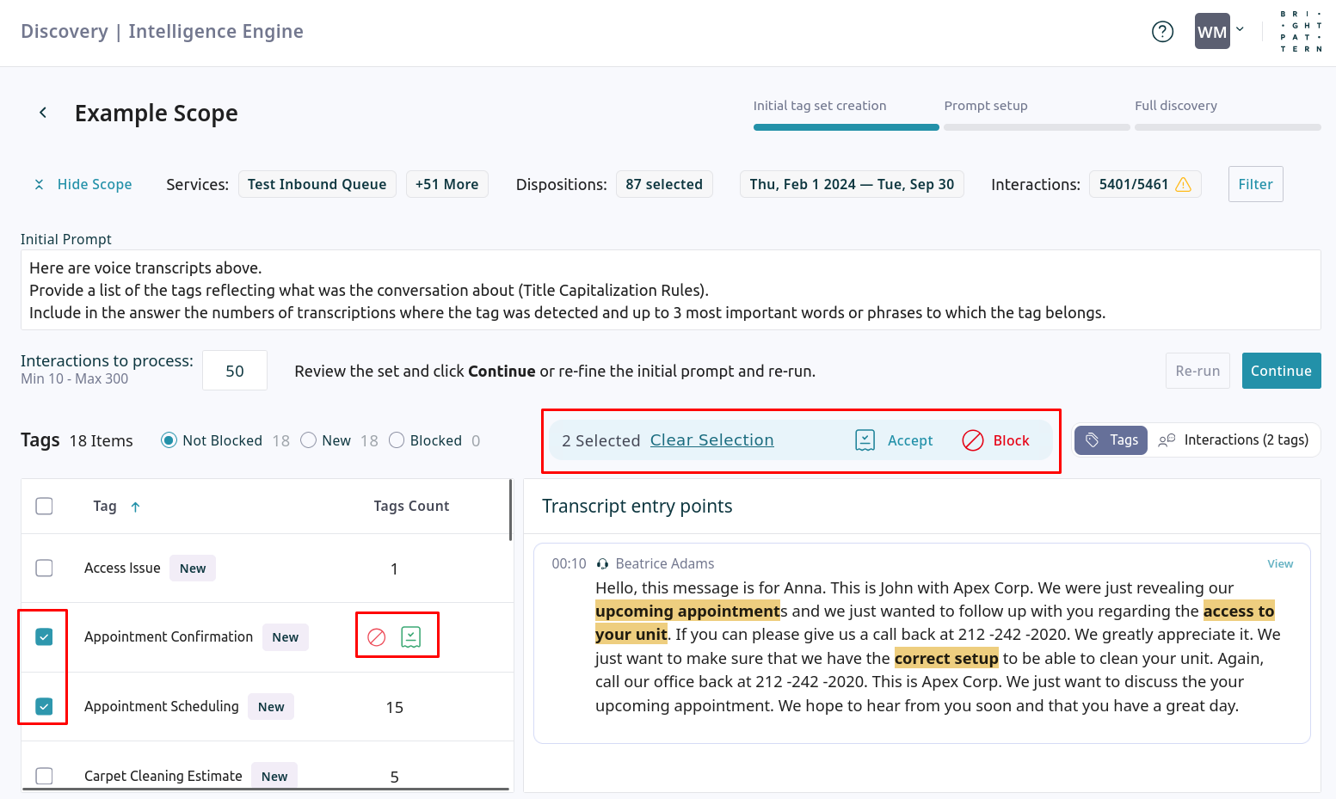Expand the user menu chevron beside WM
The image size is (1336, 799).
[1240, 29]
